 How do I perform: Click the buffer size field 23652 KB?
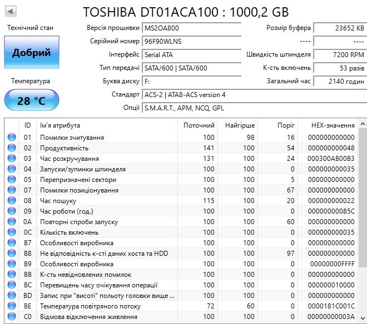pos(340,28)
